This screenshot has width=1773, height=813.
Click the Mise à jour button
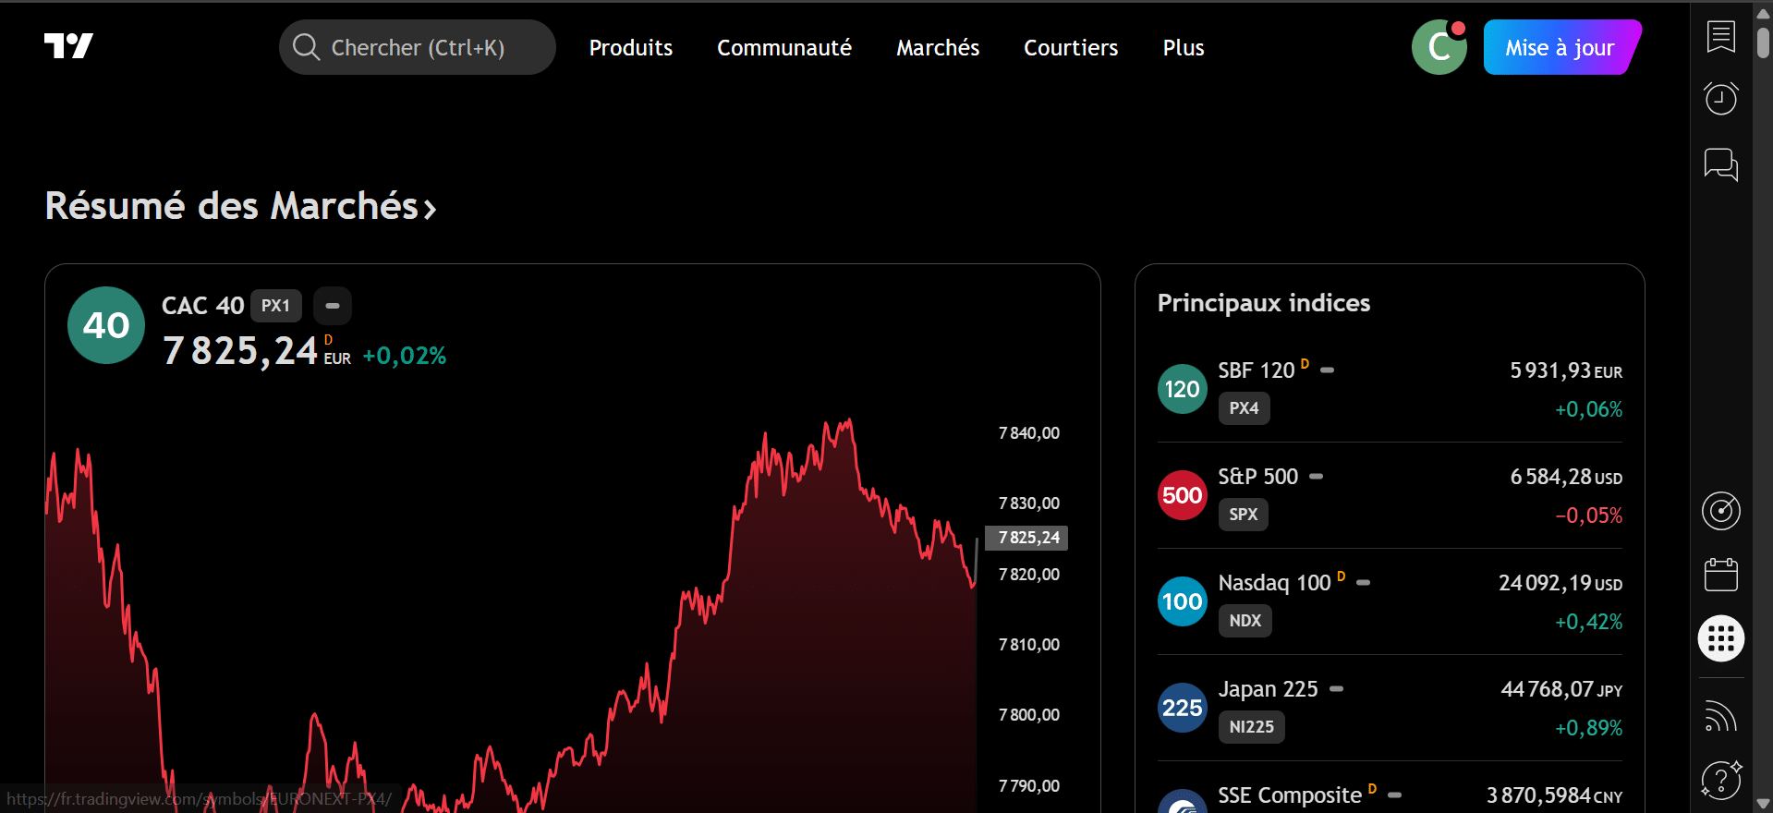1560,48
